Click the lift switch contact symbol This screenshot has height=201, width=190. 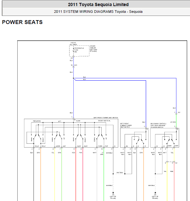coord(58,137)
